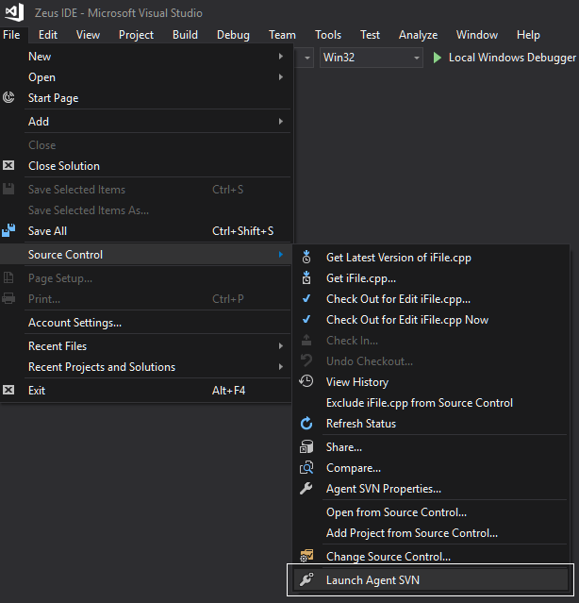
Task: Open the File menu
Action: coord(11,35)
